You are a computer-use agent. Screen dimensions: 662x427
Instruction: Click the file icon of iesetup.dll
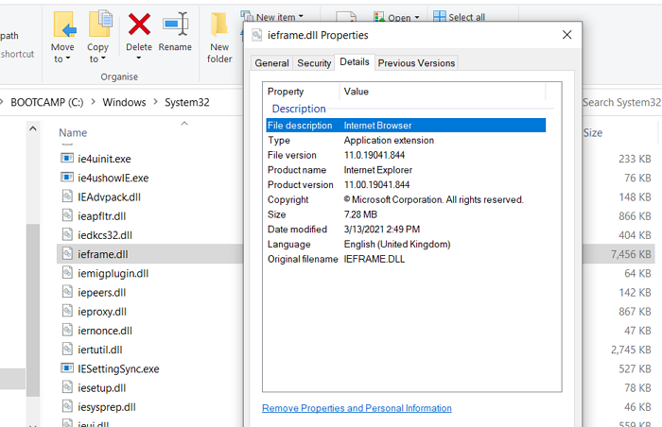click(x=67, y=387)
